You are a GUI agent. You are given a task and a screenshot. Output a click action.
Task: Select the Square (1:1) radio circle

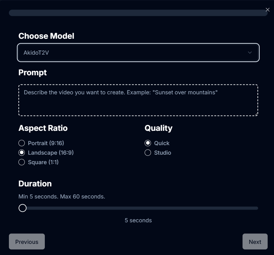(x=22, y=162)
